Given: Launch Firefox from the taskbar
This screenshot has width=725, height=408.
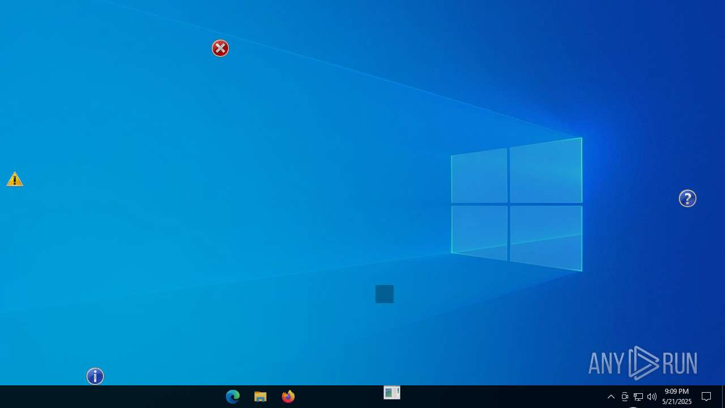Looking at the screenshot, I should 288,397.
